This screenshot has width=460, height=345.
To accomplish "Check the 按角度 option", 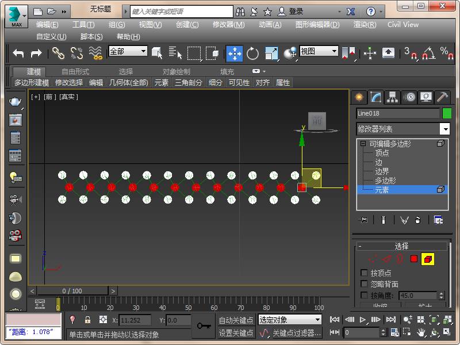I will (364, 295).
